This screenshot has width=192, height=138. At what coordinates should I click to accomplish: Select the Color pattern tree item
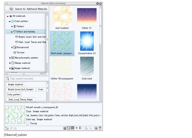tap(21, 21)
